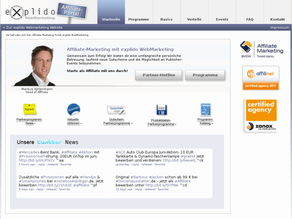Open the bit.ly/mUPNZV link
292x219 pixels.
(x=37, y=160)
